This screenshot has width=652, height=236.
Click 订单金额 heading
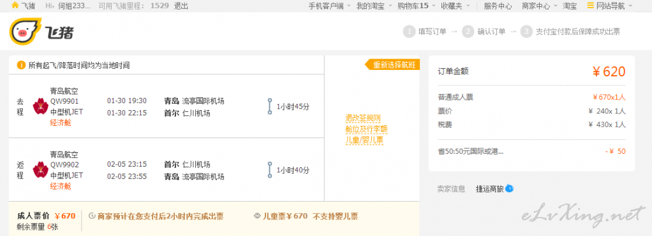coord(453,71)
